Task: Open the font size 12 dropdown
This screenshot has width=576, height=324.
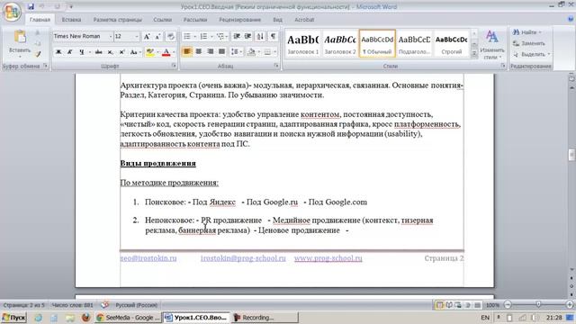Action: point(137,36)
